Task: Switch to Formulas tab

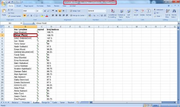Action: click(40, 6)
